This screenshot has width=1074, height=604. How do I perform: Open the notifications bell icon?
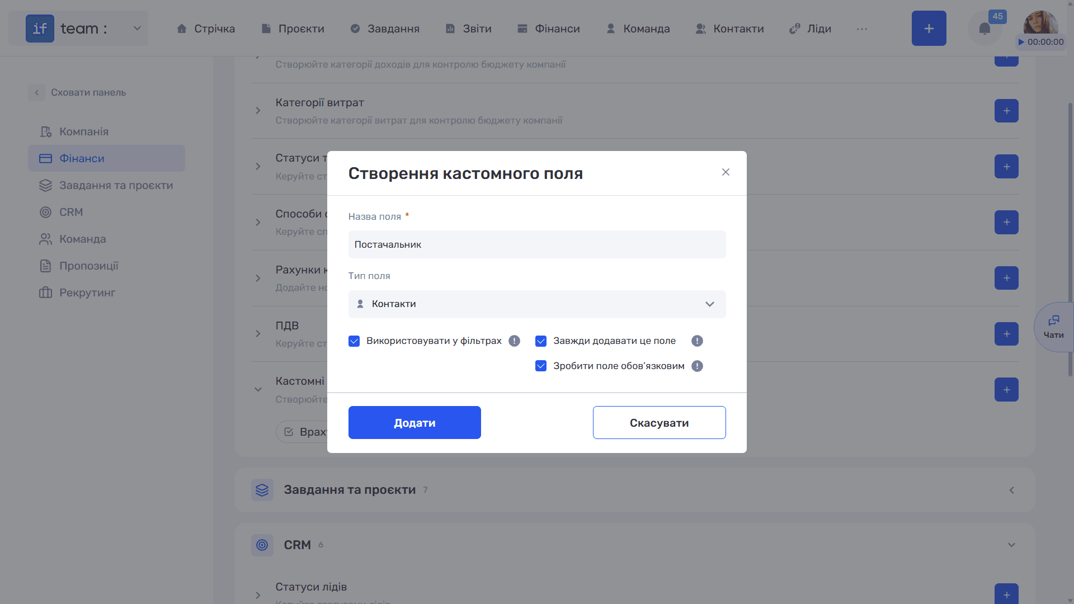point(984,29)
